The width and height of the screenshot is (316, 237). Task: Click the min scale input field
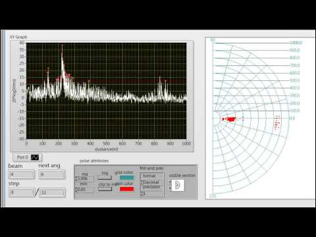coord(86,189)
